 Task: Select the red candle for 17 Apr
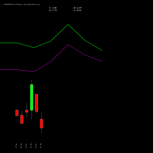pos(17,113)
